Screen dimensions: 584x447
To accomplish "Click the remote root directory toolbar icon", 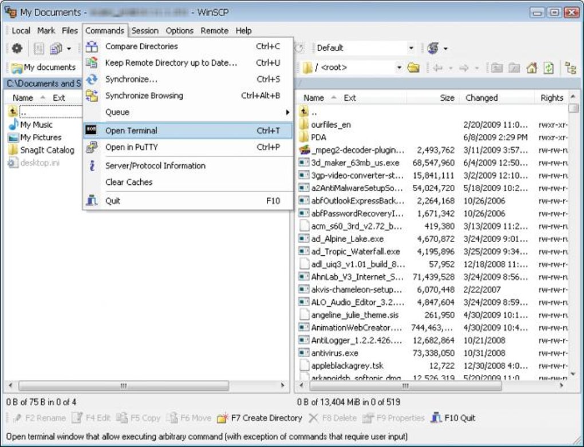I will point(514,68).
